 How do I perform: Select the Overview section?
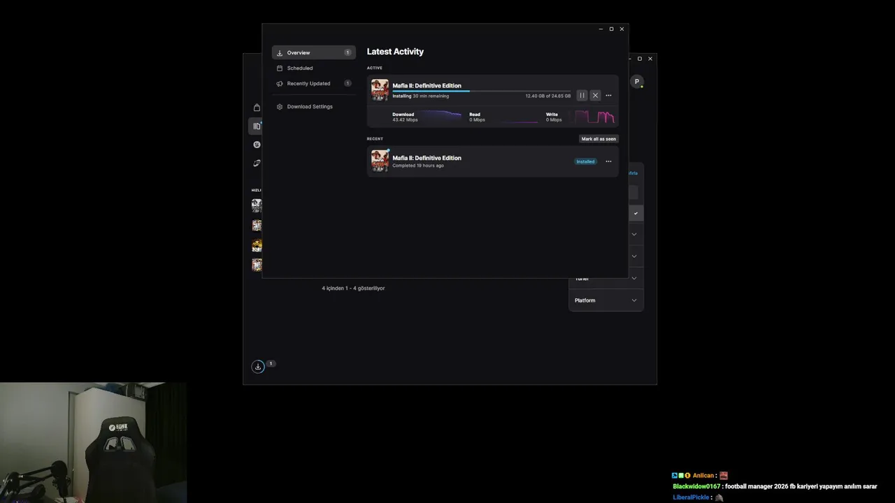[x=314, y=52]
